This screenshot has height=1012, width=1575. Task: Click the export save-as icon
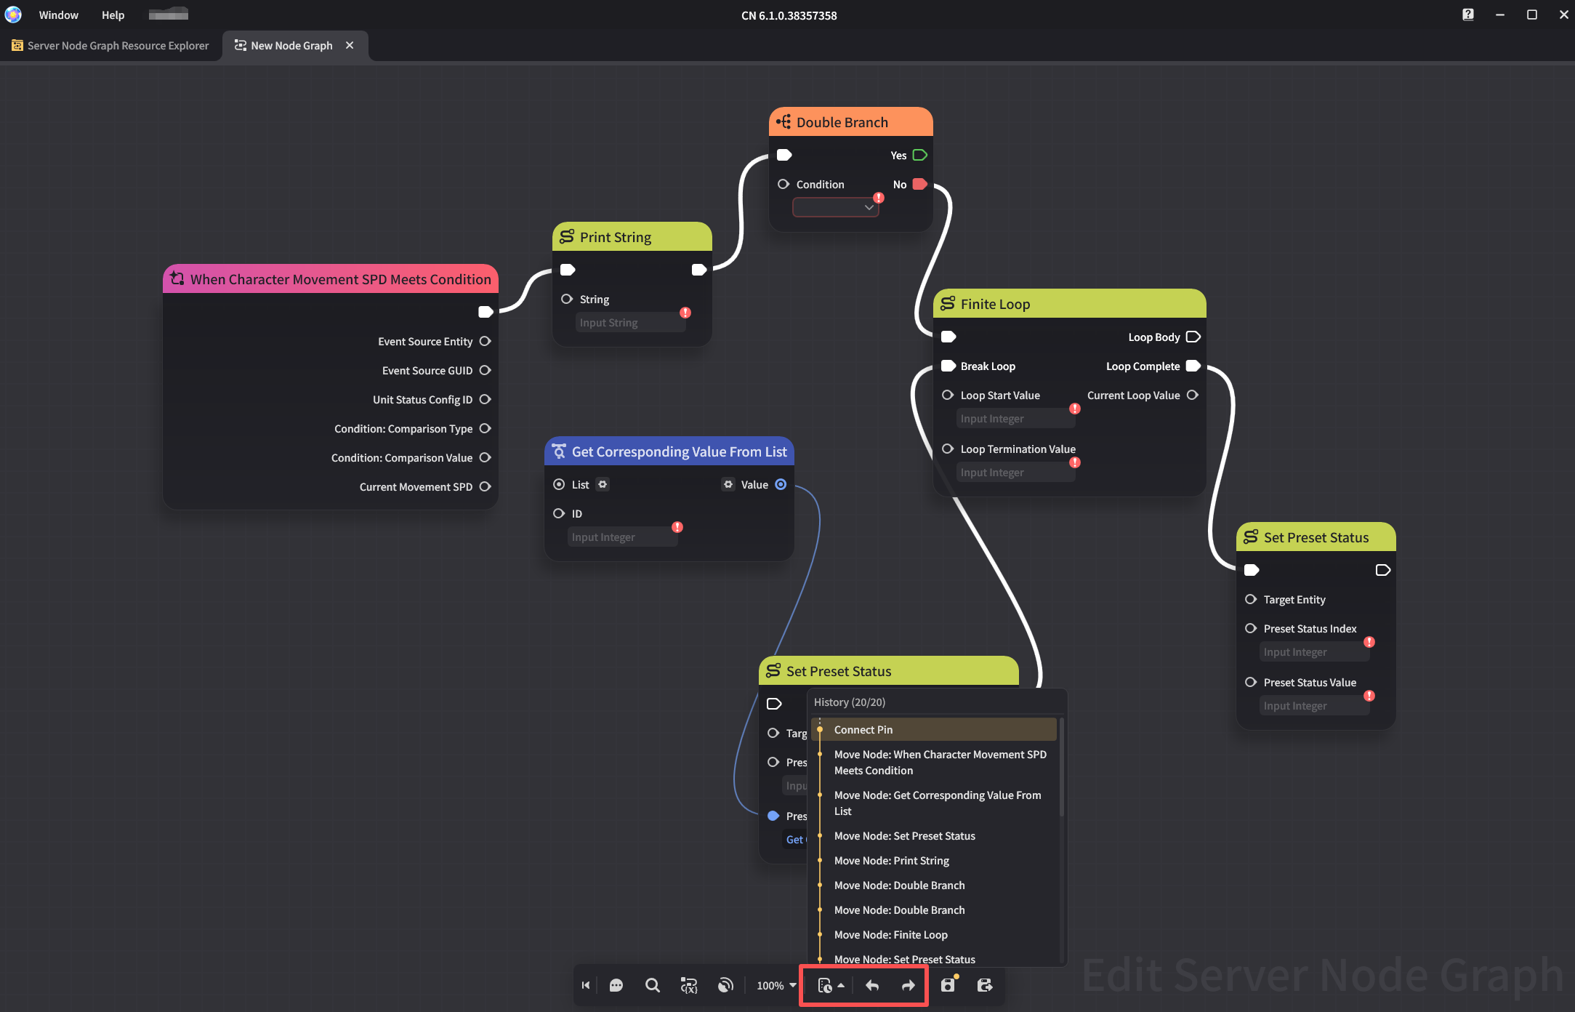(x=984, y=985)
